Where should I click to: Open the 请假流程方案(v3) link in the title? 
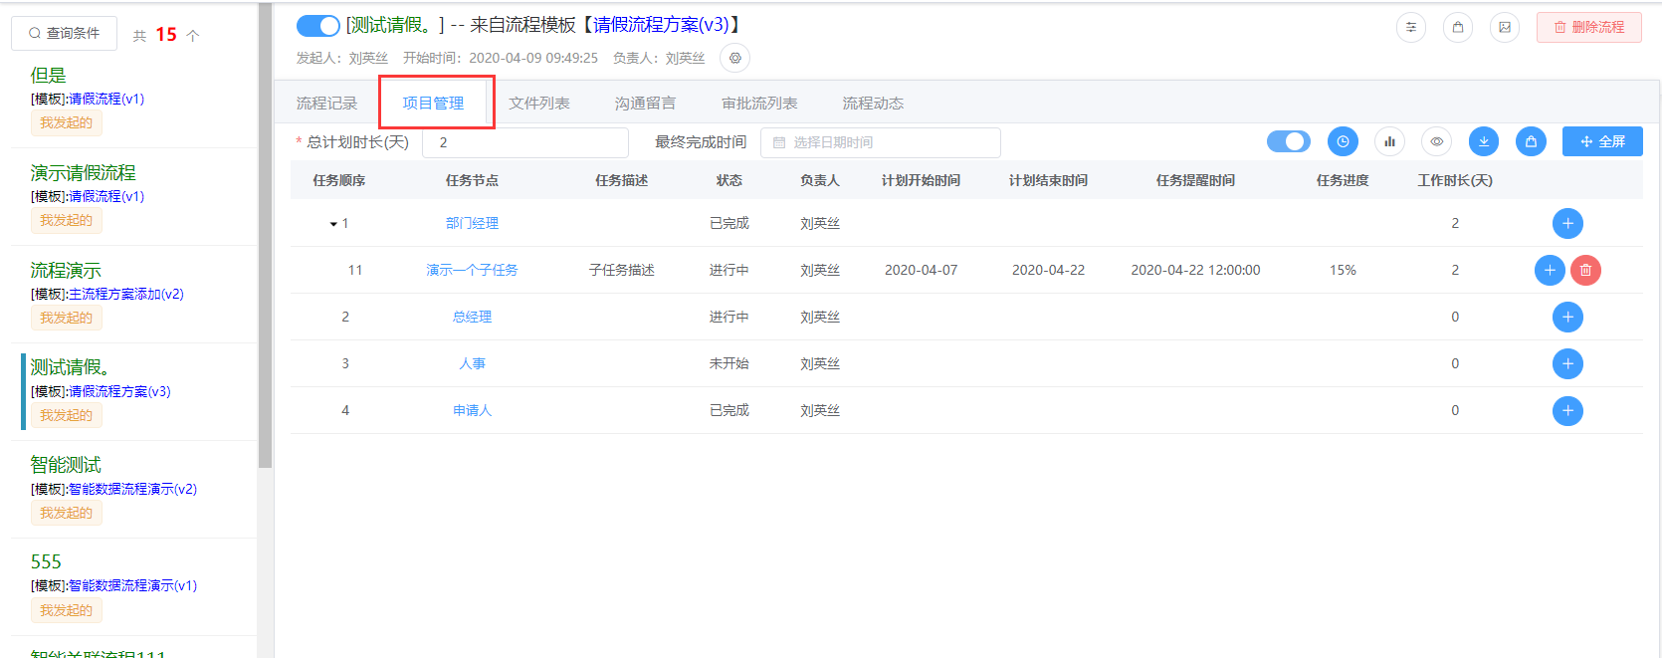(661, 25)
